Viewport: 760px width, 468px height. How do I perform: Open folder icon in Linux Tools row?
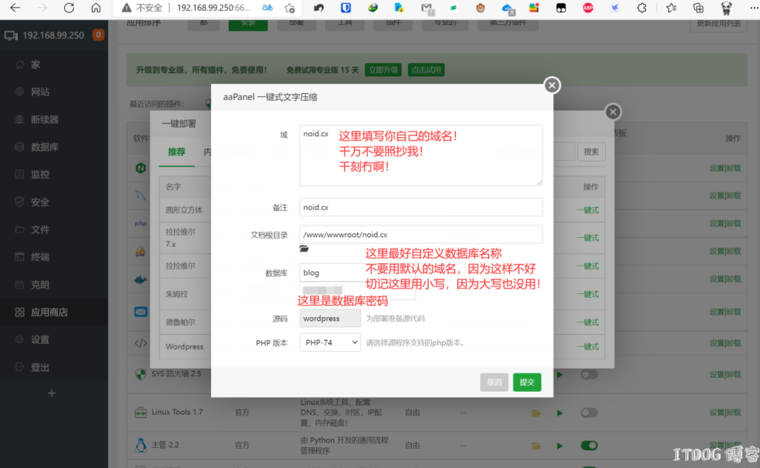536,412
